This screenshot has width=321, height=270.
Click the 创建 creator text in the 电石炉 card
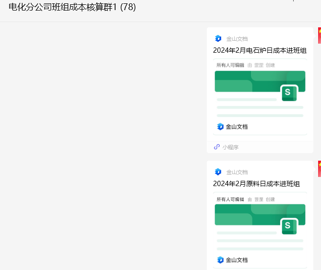270,65
